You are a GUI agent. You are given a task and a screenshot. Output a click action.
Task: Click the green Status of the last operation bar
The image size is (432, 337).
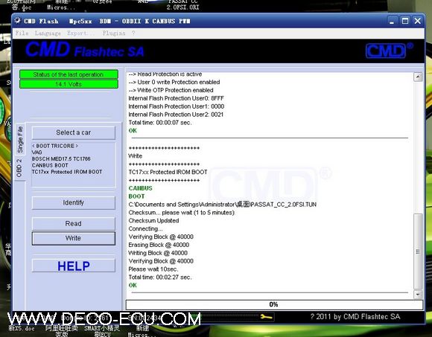point(69,74)
